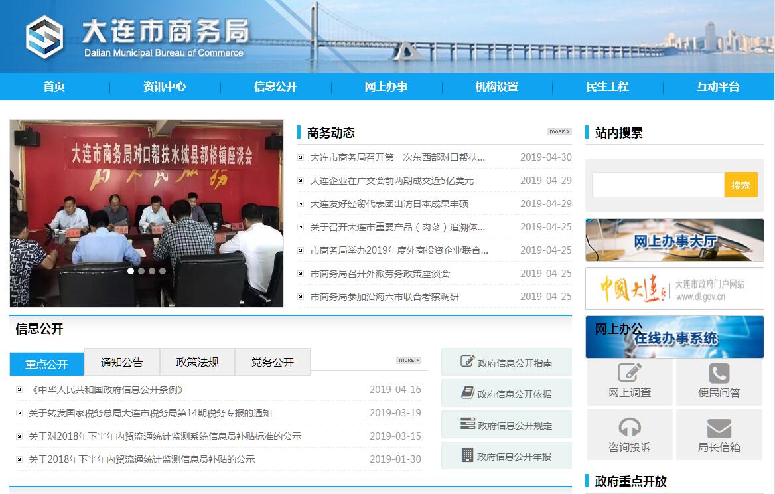Expand 信息公开 list with MORE button
The image size is (775, 494).
(x=409, y=360)
